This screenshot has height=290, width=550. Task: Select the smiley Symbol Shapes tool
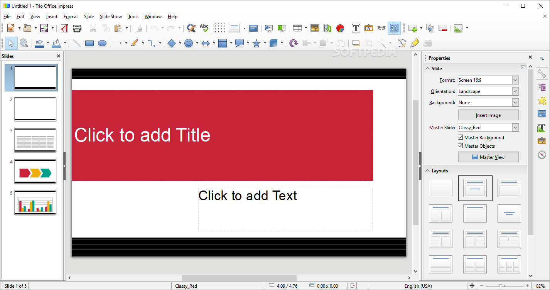pos(189,43)
